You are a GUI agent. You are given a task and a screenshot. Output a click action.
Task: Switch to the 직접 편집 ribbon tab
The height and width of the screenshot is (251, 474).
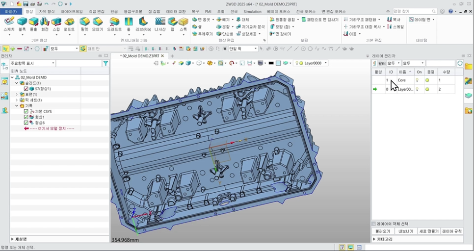pos(97,11)
